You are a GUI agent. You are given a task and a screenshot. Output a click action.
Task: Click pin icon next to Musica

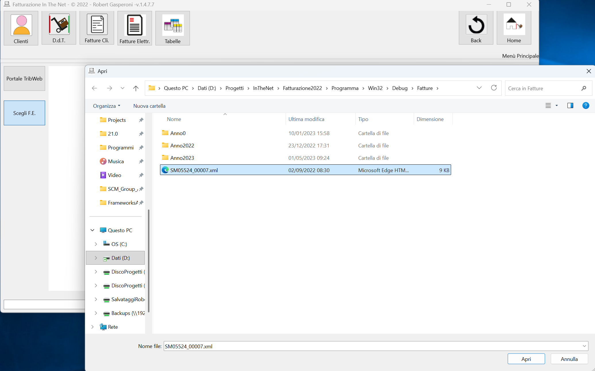tap(141, 161)
